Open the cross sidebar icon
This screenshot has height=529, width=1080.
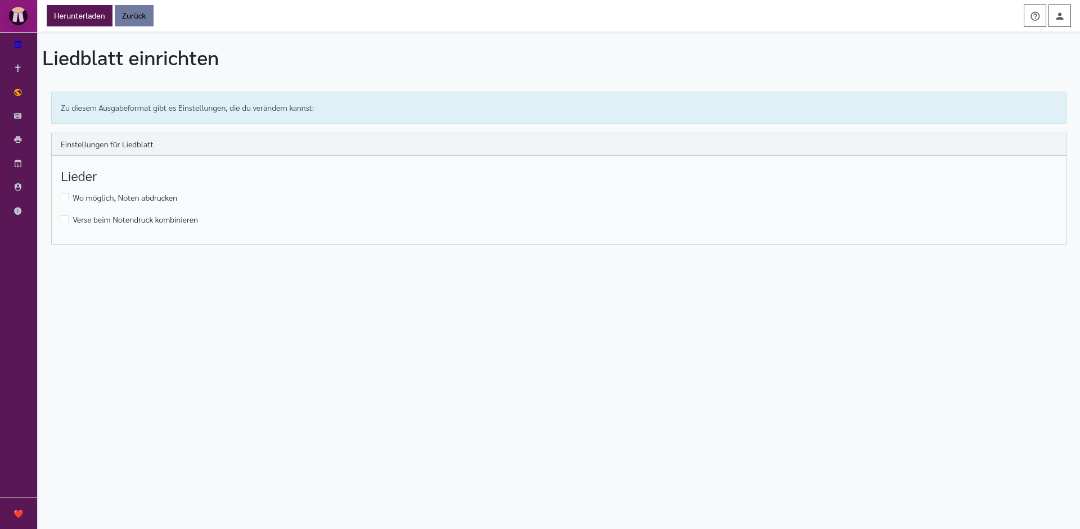coord(18,68)
